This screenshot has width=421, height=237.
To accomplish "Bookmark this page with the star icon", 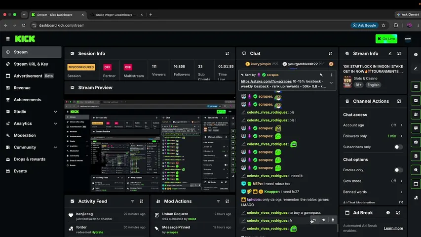I will tap(383, 25).
